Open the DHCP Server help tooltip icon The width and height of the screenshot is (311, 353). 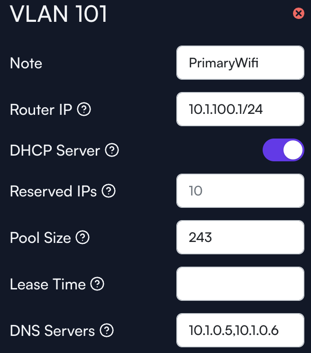[x=112, y=150]
